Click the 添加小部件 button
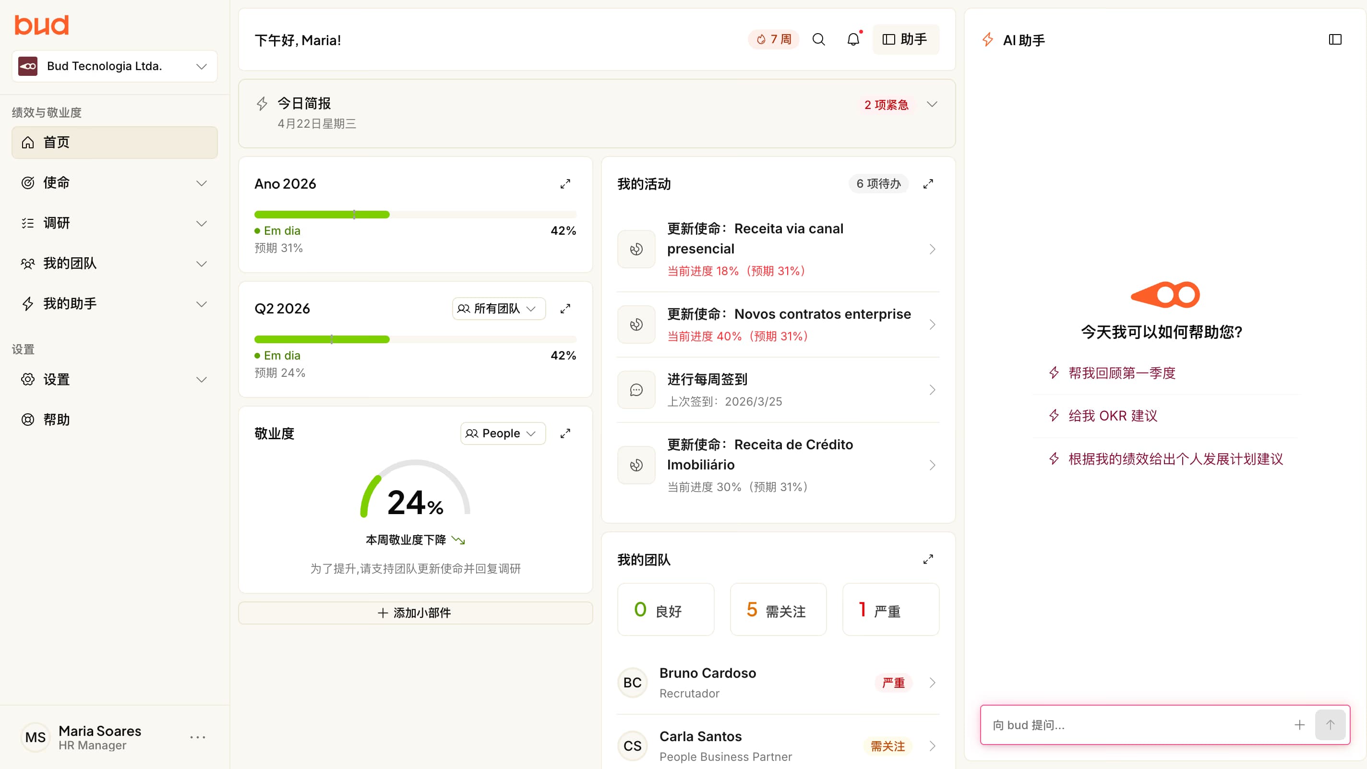This screenshot has width=1367, height=769. tap(415, 613)
